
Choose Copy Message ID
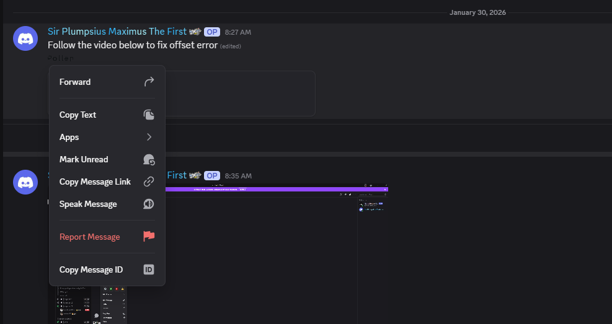pyautogui.click(x=107, y=269)
